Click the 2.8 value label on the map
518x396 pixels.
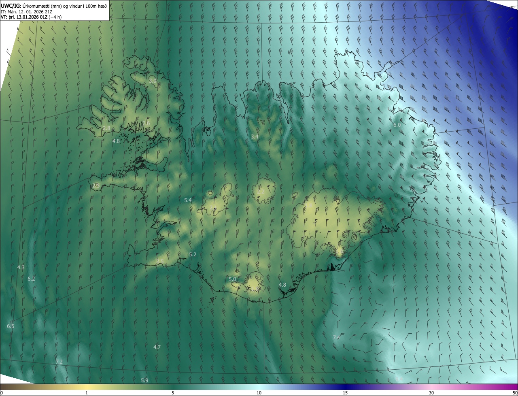[106, 128]
